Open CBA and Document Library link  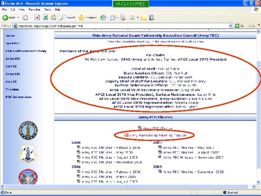tap(26, 51)
